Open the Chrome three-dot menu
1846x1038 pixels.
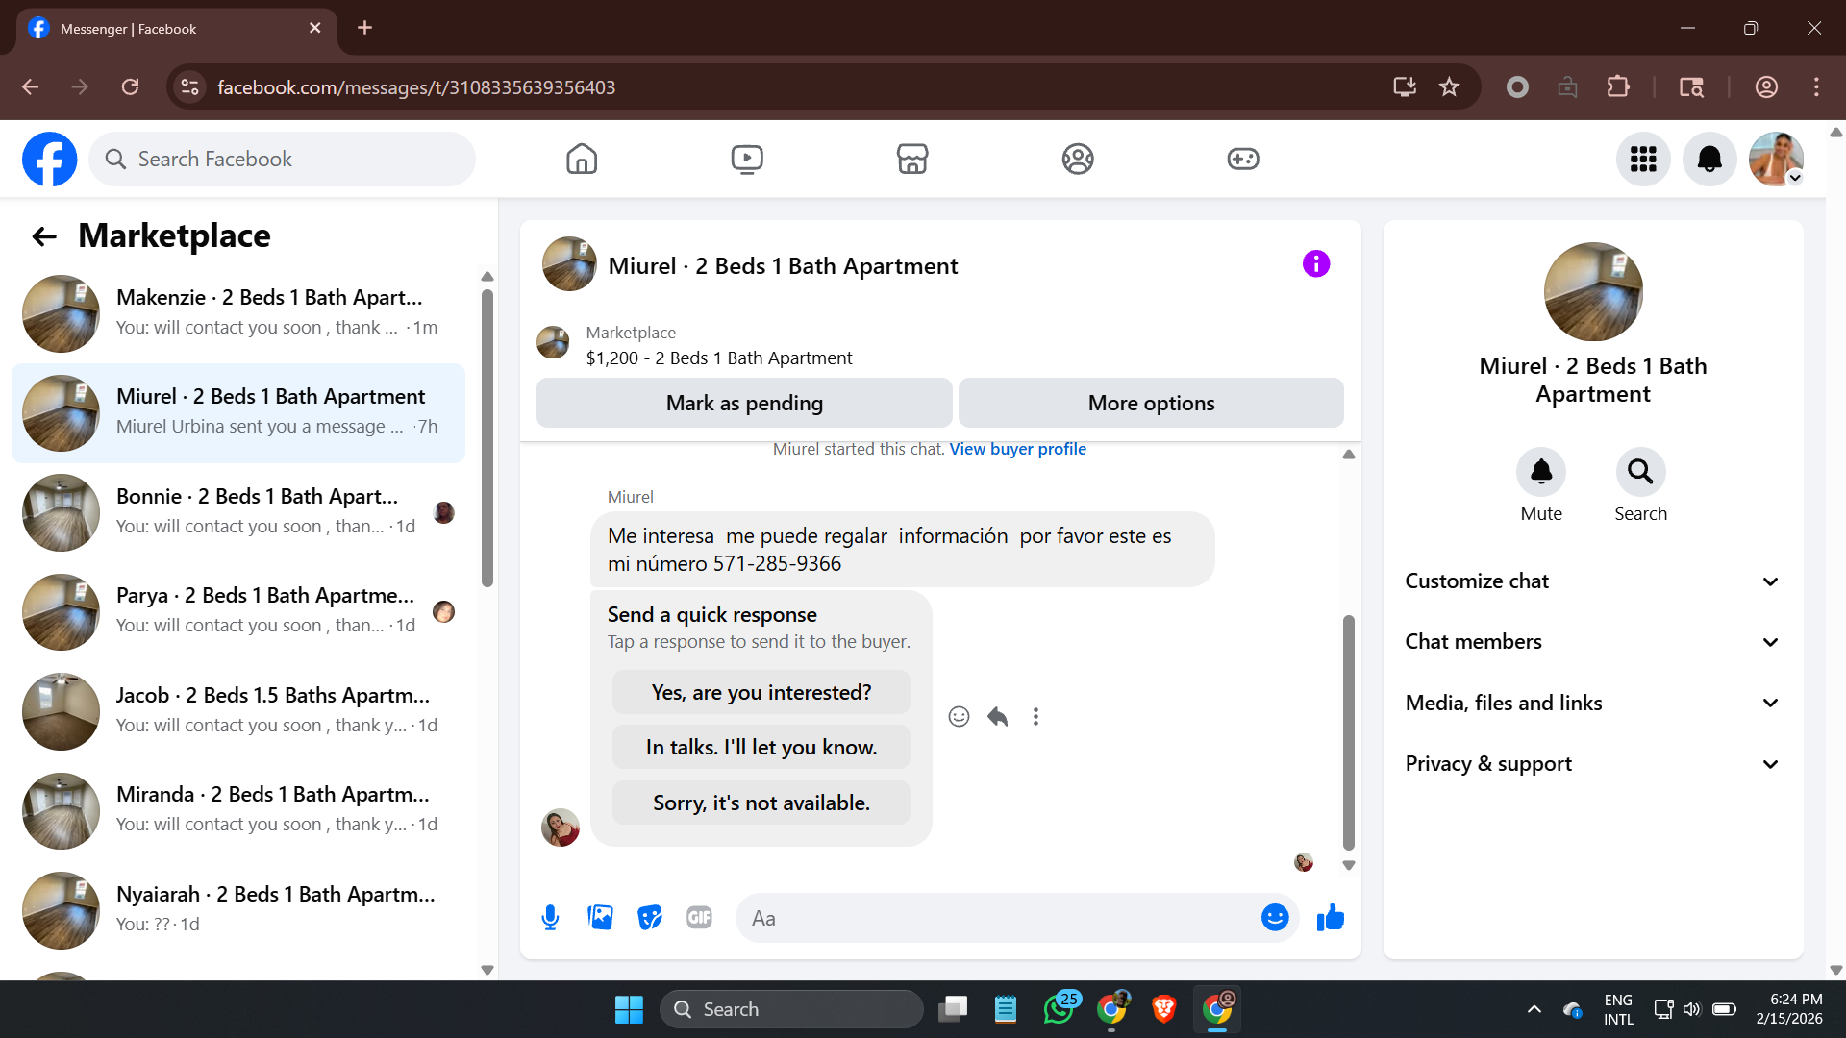(1816, 87)
